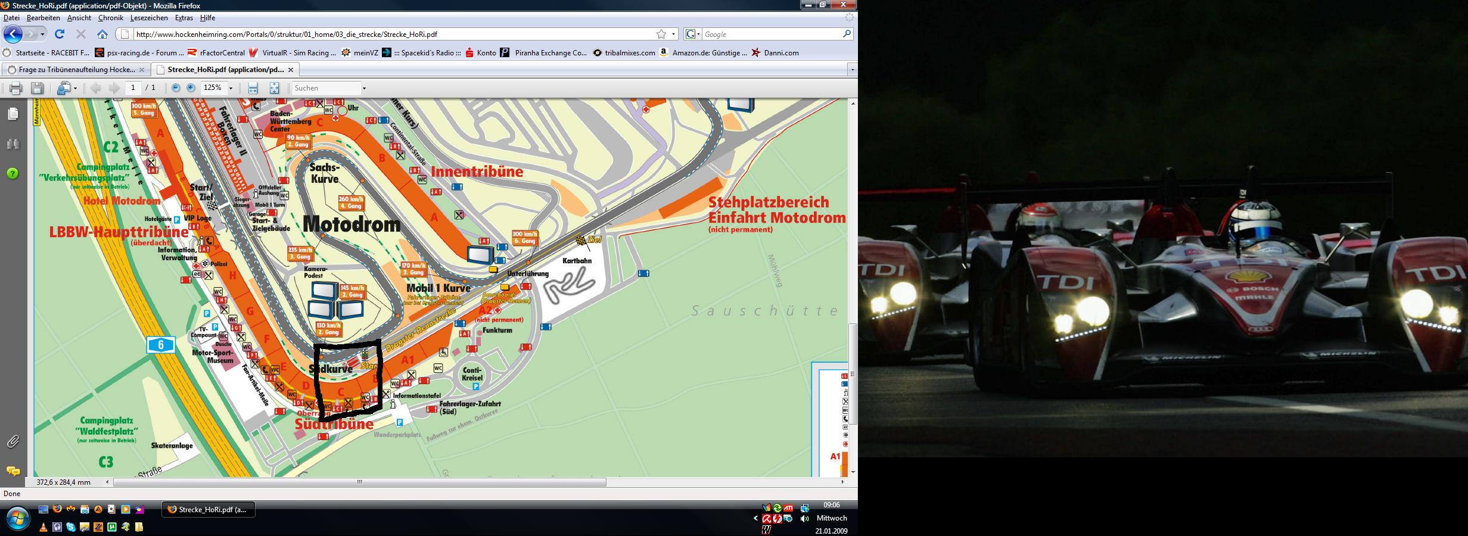Open the Suchen search options dropdown
Image resolution: width=1468 pixels, height=536 pixels.
pyautogui.click(x=364, y=88)
